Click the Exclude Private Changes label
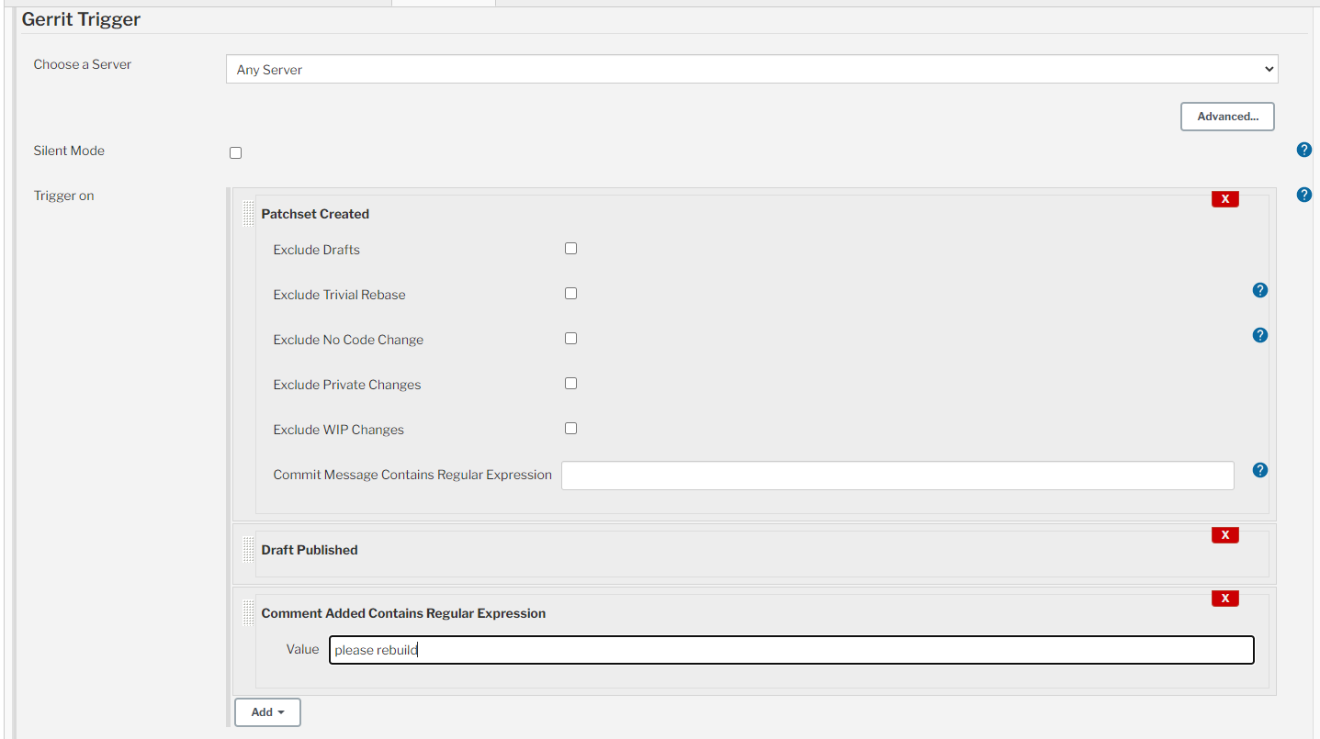 347,385
